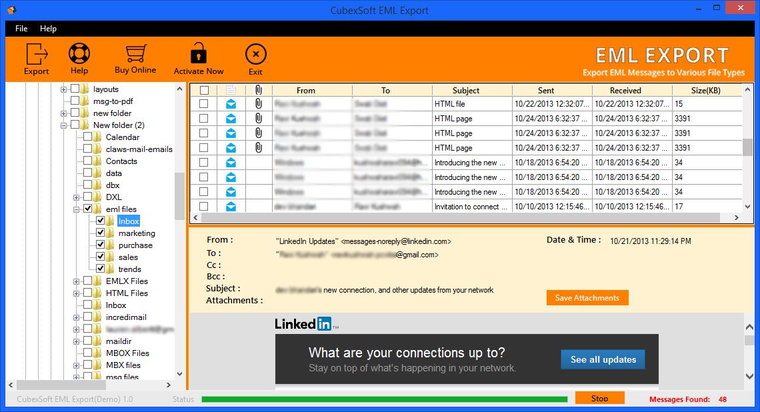This screenshot has height=412, width=760.
Task: Click folder icon next to trends
Action: [111, 269]
